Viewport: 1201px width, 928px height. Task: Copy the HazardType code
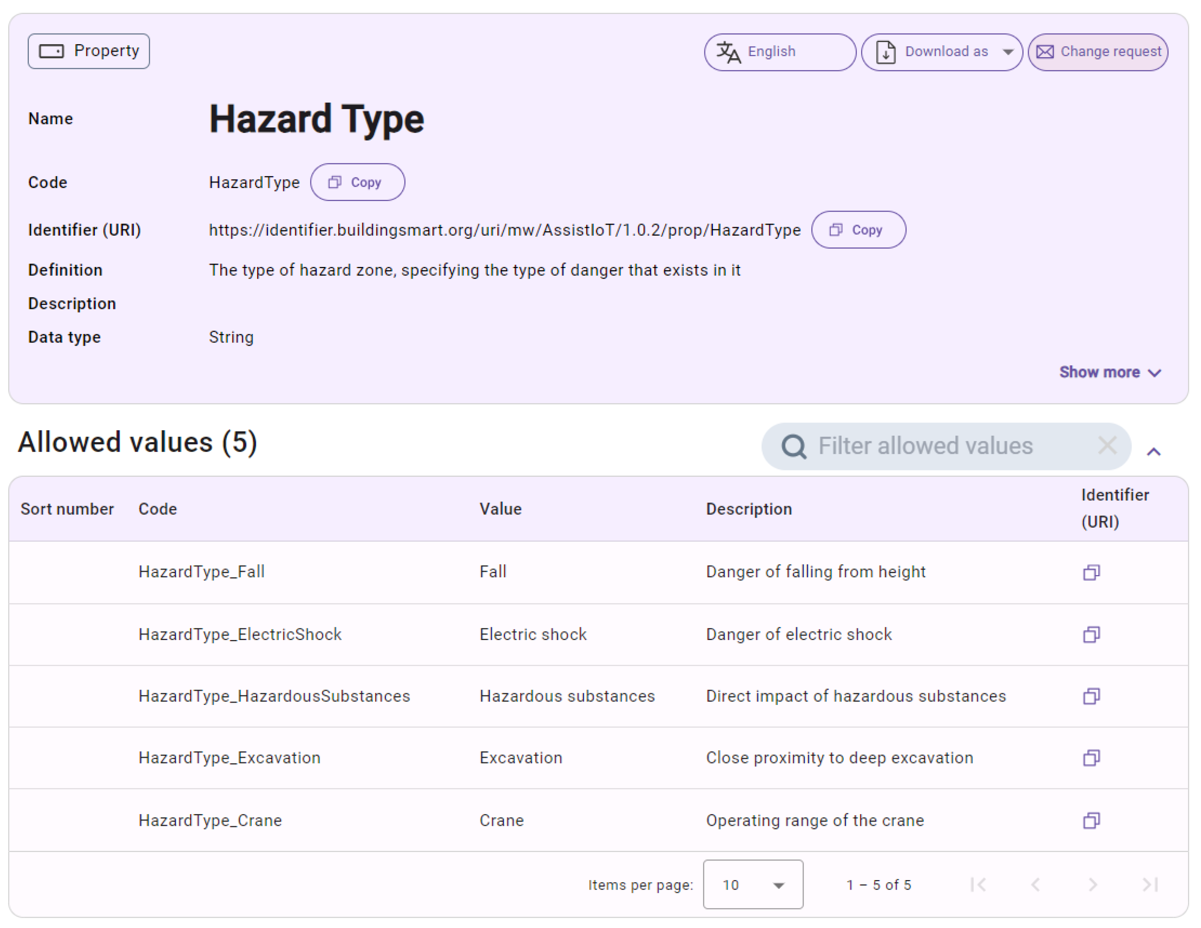[x=358, y=183]
